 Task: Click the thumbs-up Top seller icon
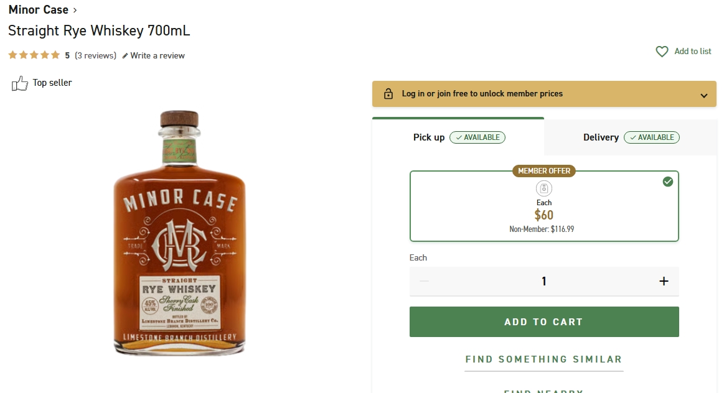(20, 83)
